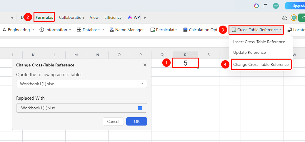Image resolution: width=305 pixels, height=142 pixels.
Task: Click Cancel in the dialog
Action: tap(113, 121)
